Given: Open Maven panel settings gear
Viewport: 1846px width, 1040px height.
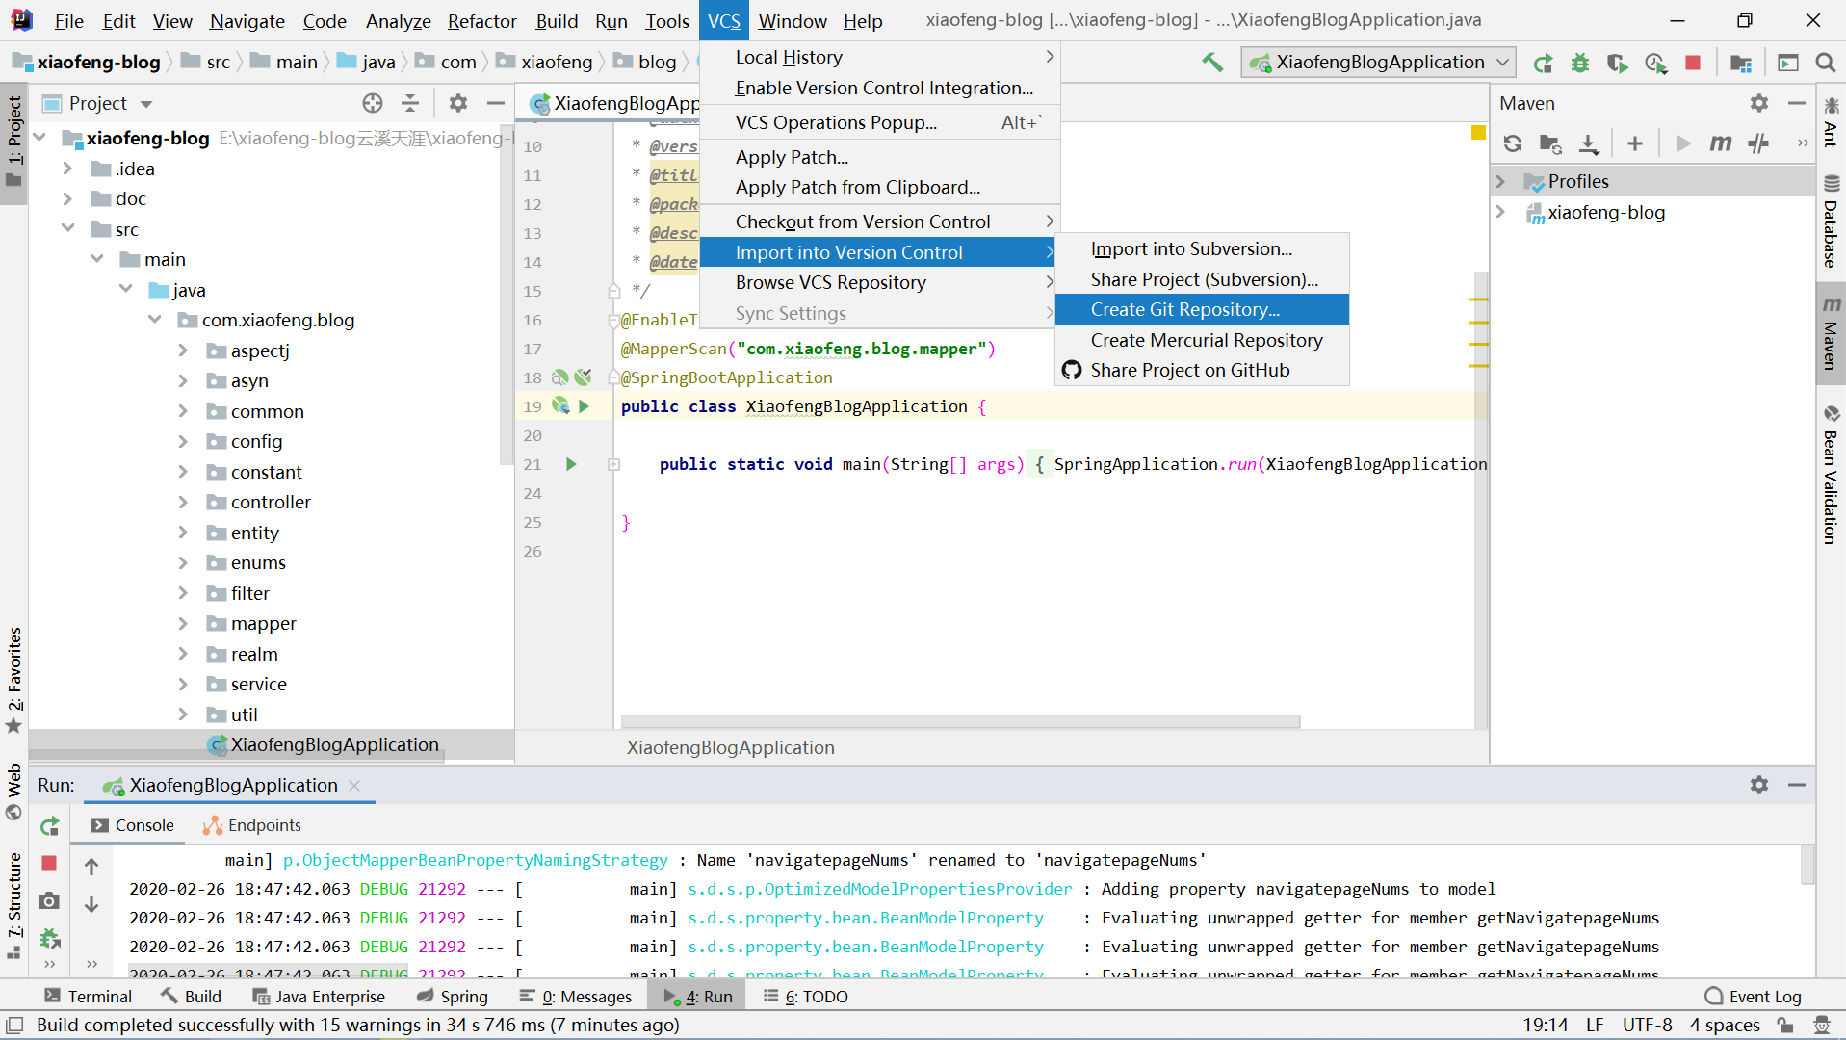Looking at the screenshot, I should (1759, 103).
